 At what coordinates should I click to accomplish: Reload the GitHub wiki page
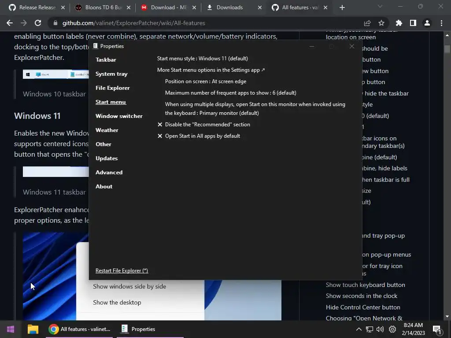pos(38,23)
